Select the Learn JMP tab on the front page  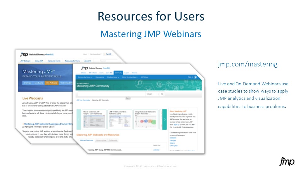[109, 73]
